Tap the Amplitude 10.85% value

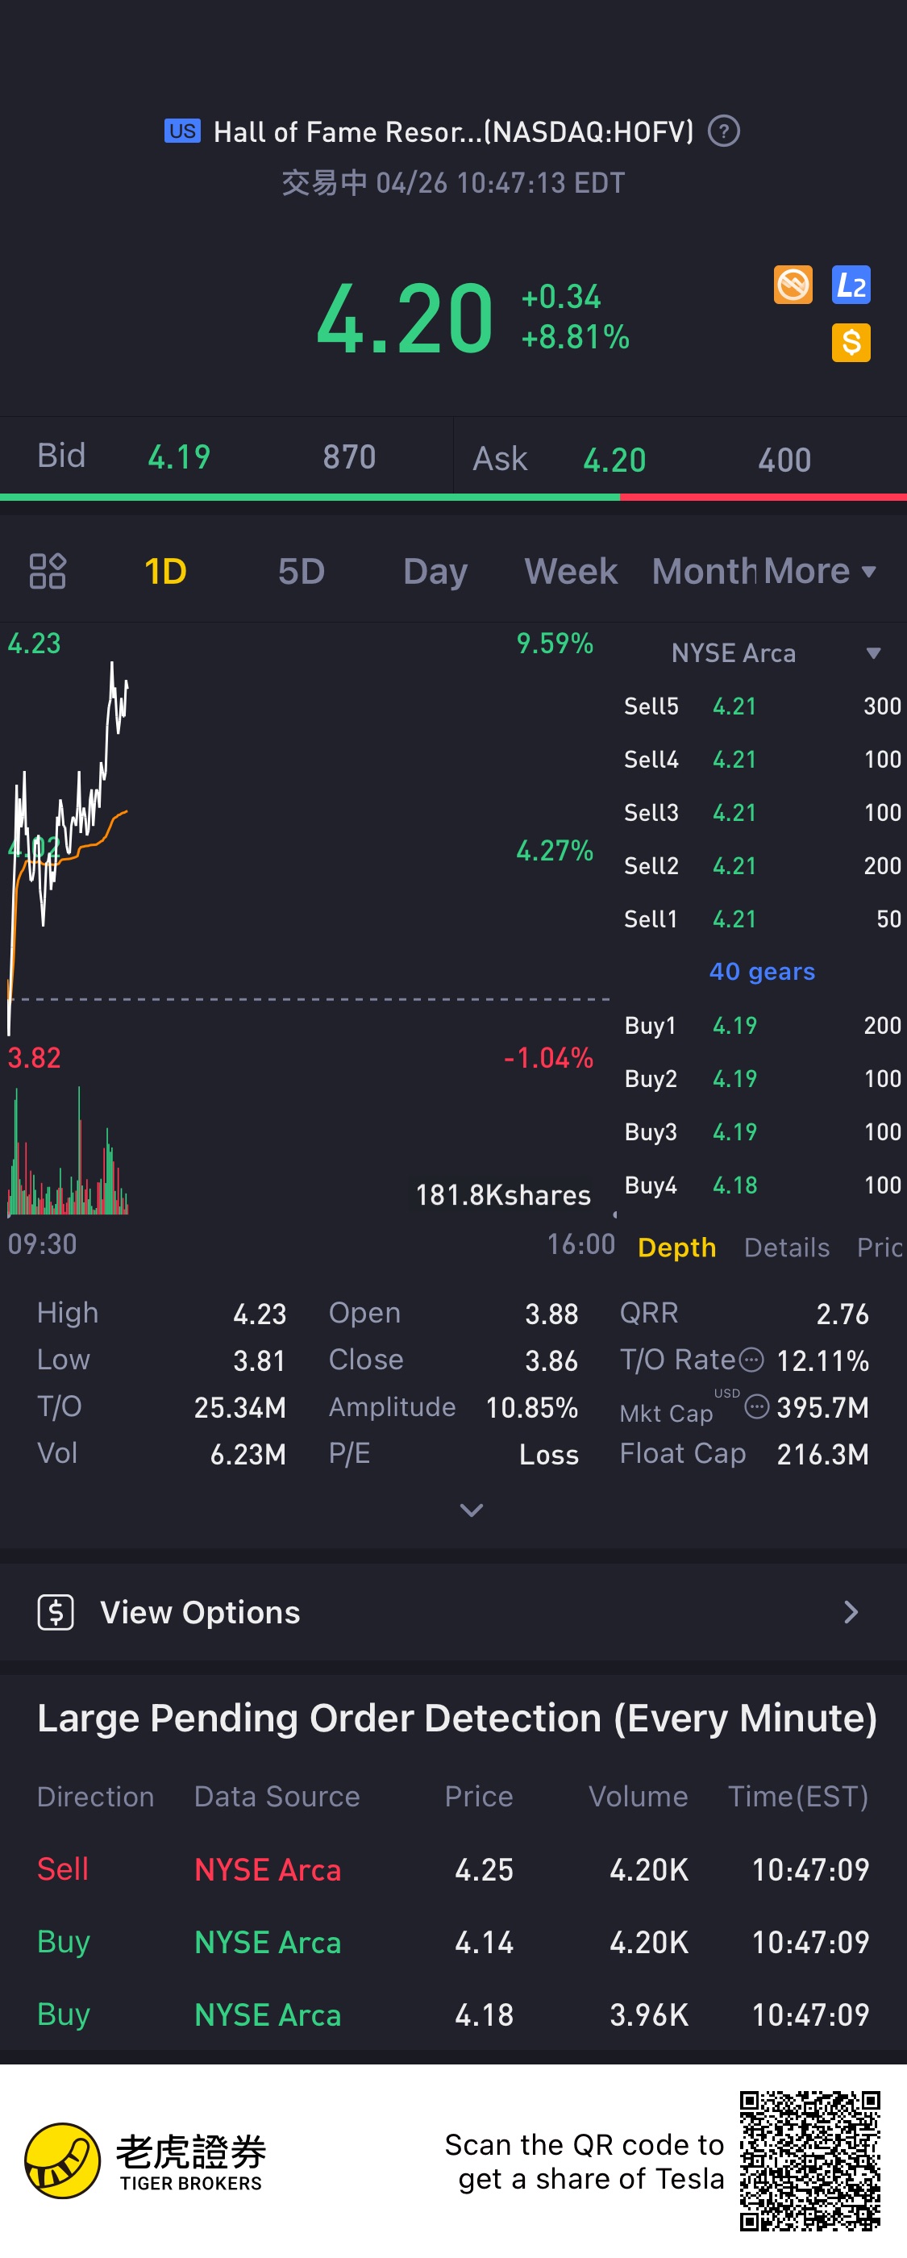click(531, 1407)
